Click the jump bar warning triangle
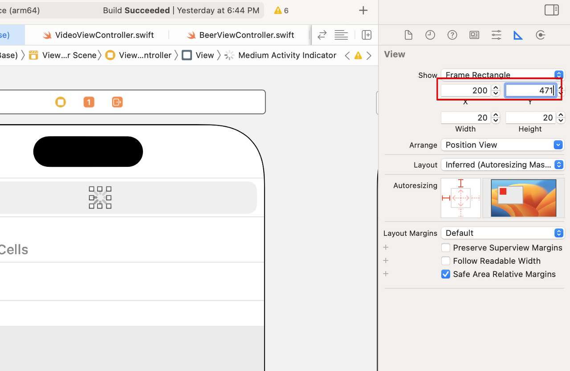This screenshot has height=371, width=570. pos(358,56)
